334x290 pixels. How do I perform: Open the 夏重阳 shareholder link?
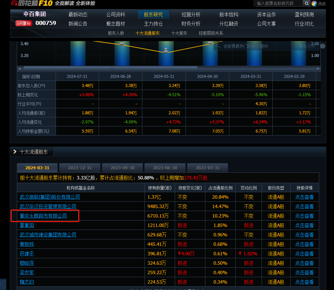tap(27, 225)
